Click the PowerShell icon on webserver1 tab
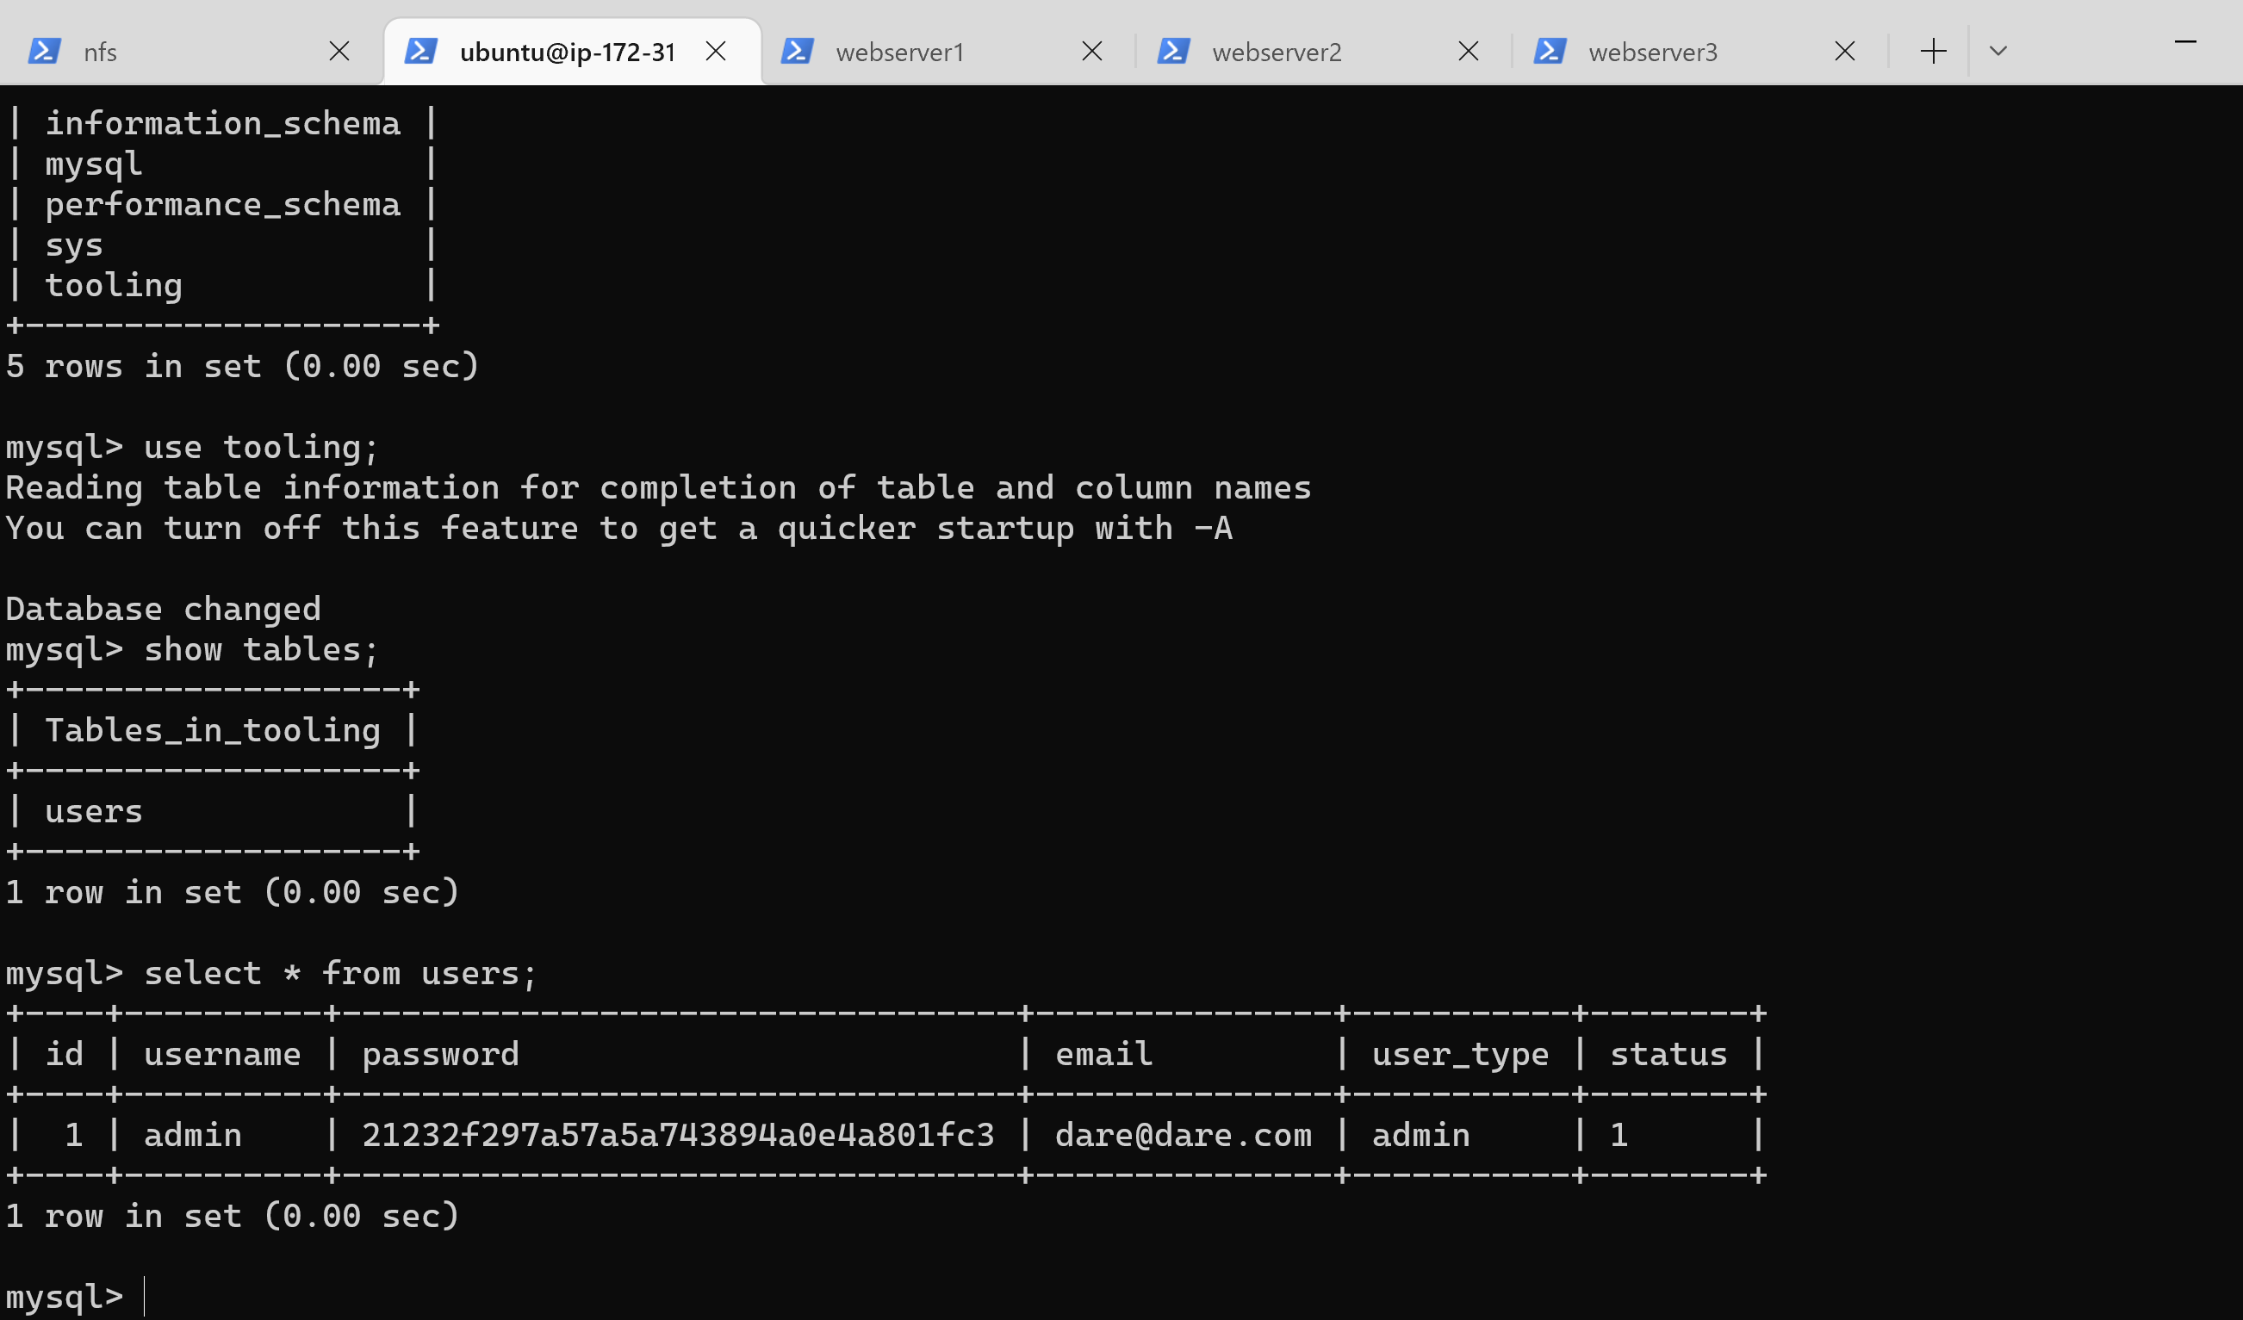 coord(797,52)
